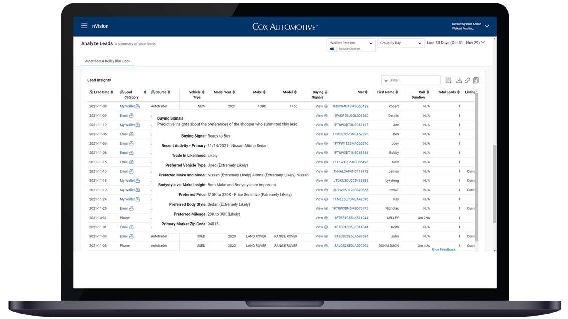
Task: Click DONALDSON first name cell
Action: pos(389,246)
